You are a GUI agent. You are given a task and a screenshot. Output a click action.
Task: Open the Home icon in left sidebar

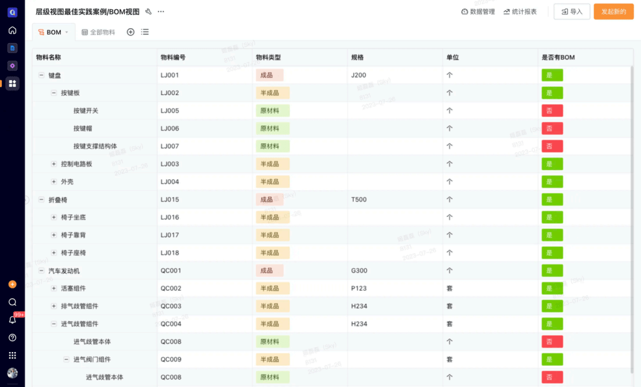pos(13,30)
